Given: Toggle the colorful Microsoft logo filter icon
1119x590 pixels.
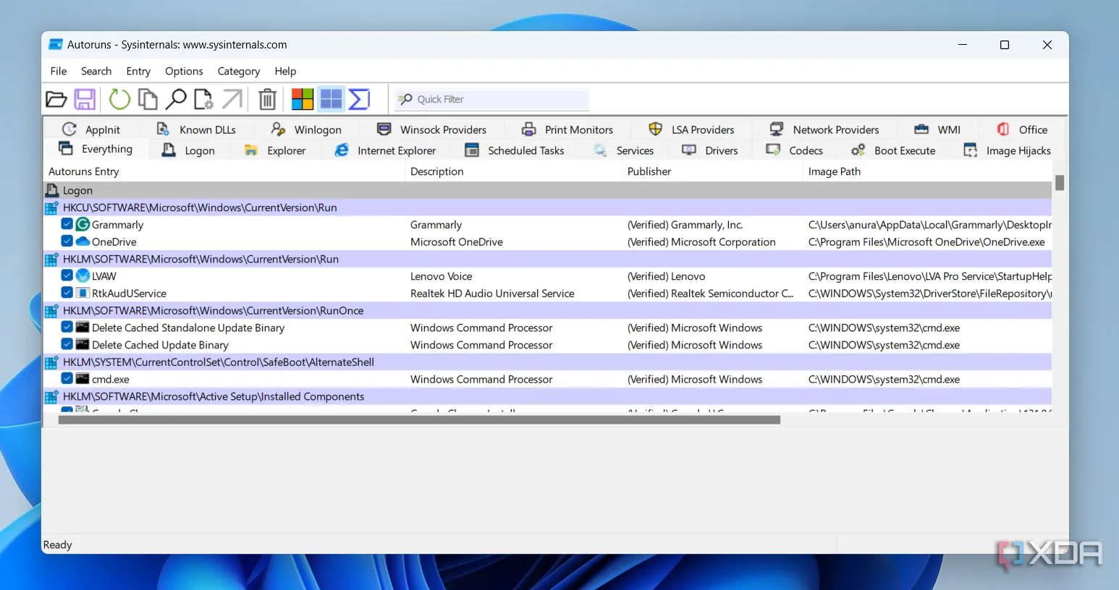Looking at the screenshot, I should [303, 99].
